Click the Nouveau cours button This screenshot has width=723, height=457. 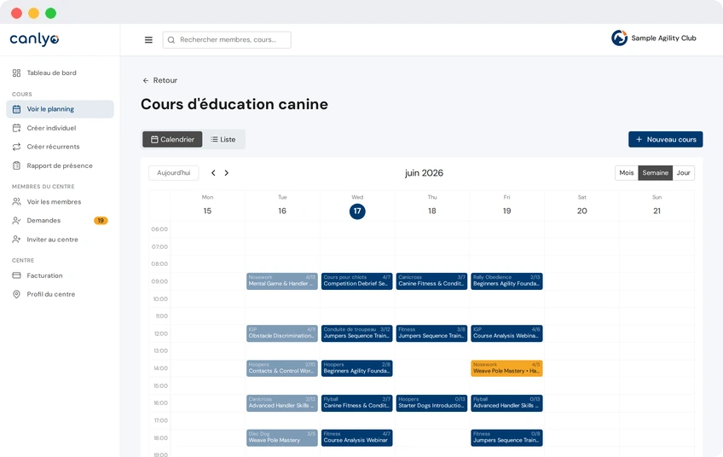tap(665, 139)
